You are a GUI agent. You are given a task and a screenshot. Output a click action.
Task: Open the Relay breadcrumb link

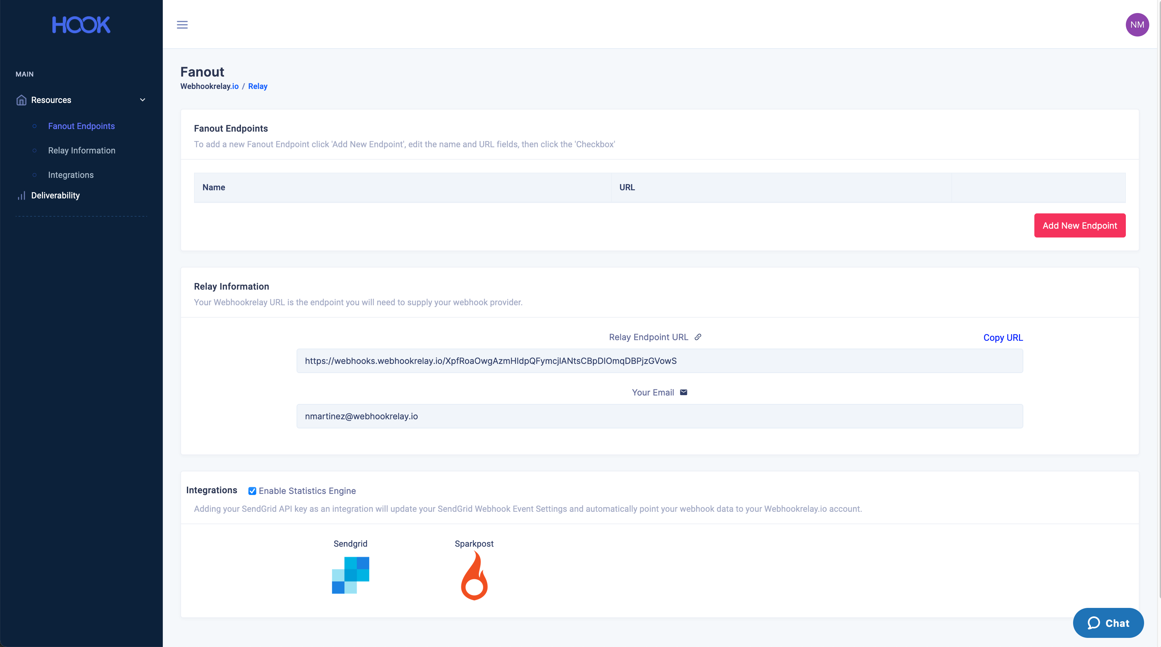click(257, 86)
